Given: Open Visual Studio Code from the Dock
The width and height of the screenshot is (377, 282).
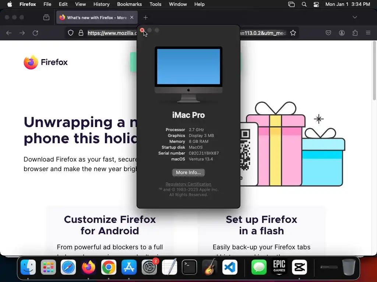Looking at the screenshot, I should [x=230, y=267].
